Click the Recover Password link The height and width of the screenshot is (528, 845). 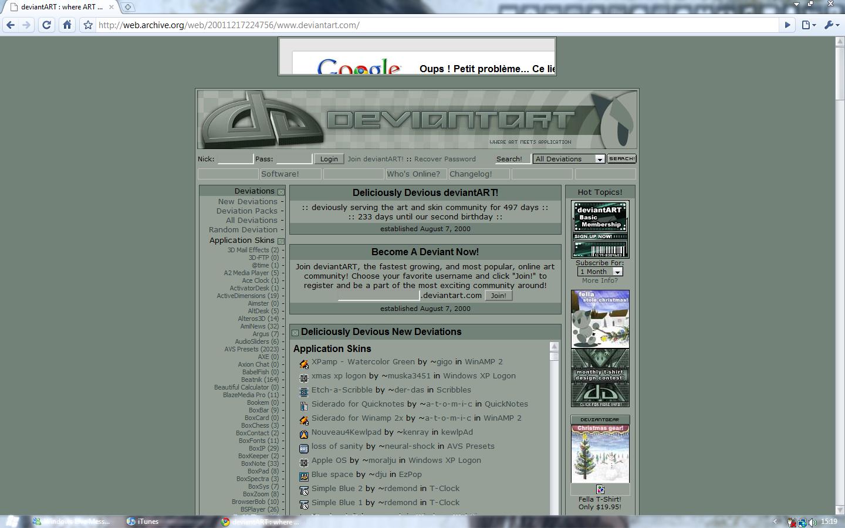pyautogui.click(x=444, y=158)
